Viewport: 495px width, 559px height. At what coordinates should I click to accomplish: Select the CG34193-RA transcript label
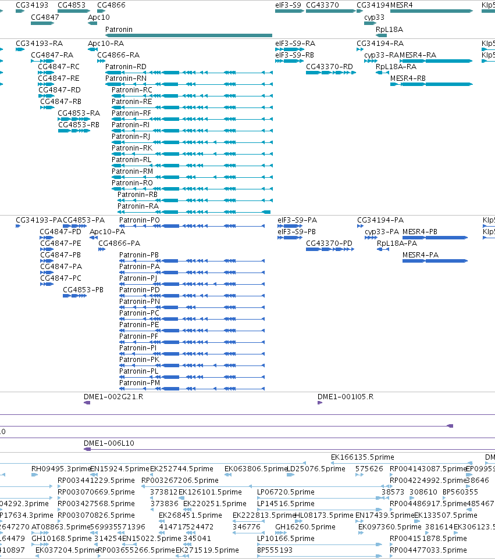39,44
